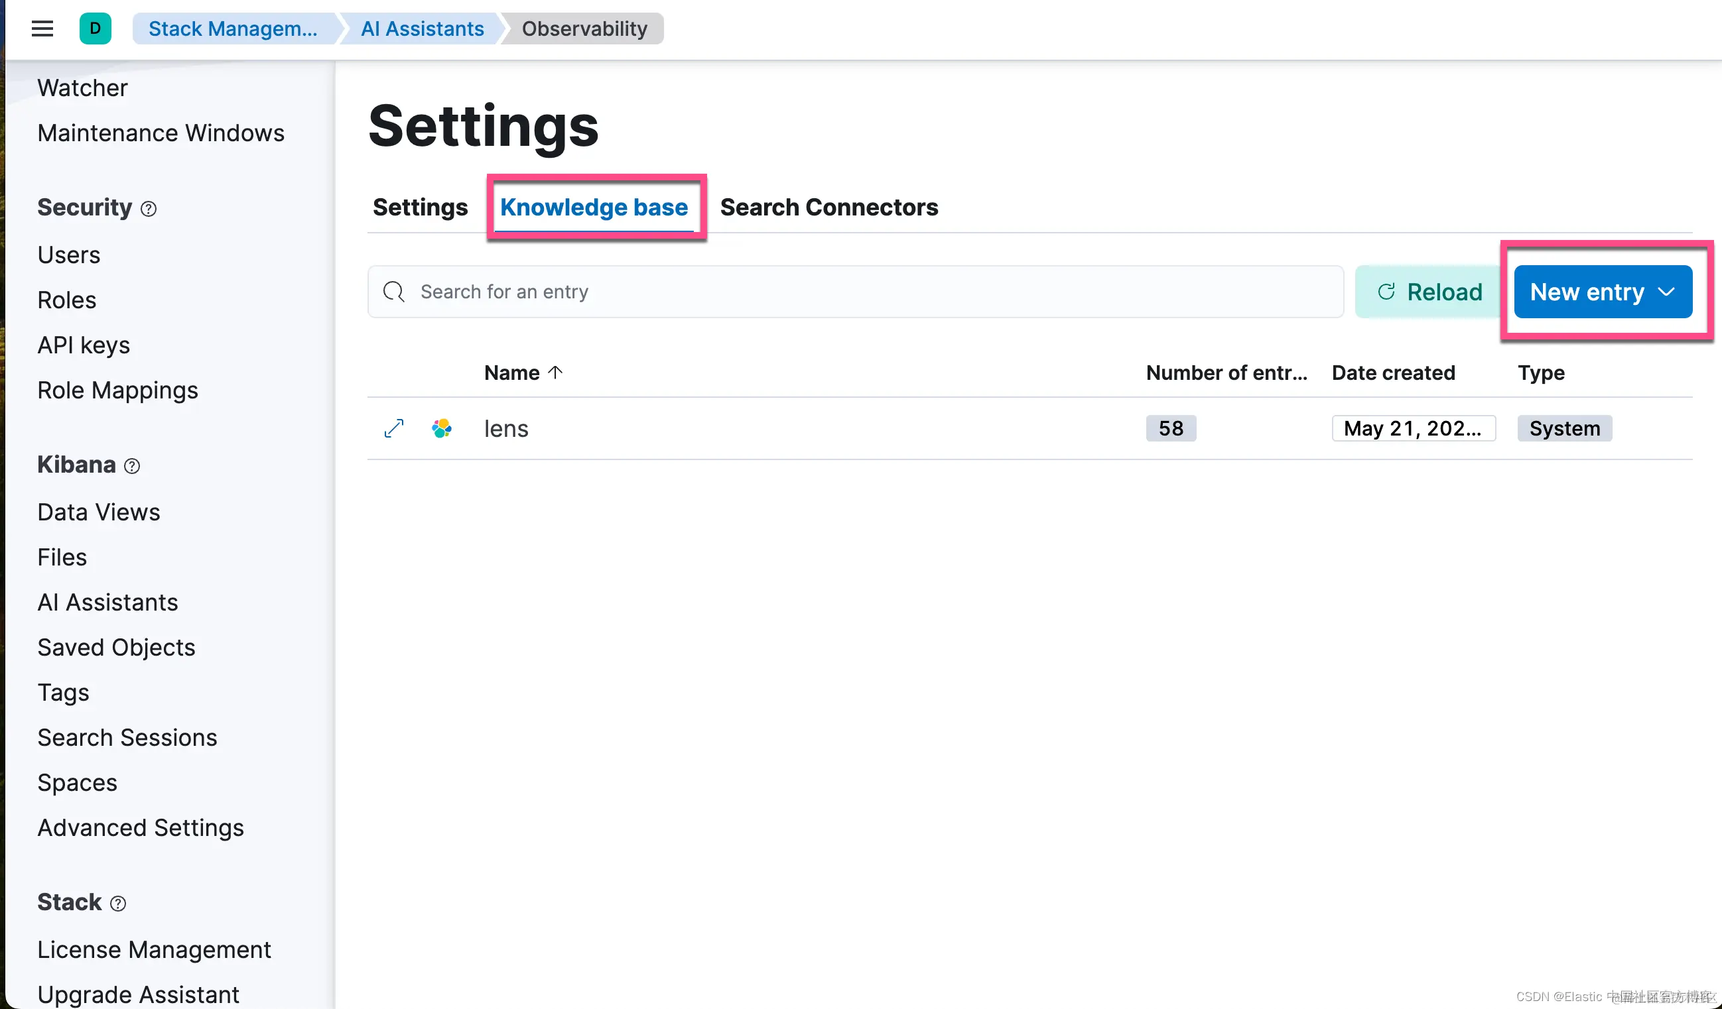Screen dimensions: 1722x1009
Task: Sort by Name column arrow
Action: [555, 373]
